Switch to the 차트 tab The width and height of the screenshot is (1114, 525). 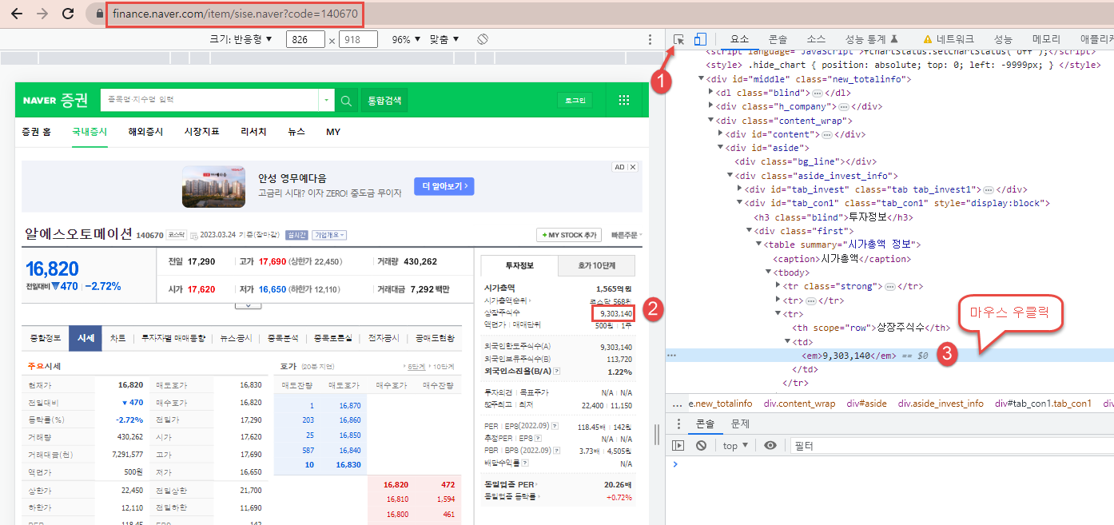(x=117, y=338)
